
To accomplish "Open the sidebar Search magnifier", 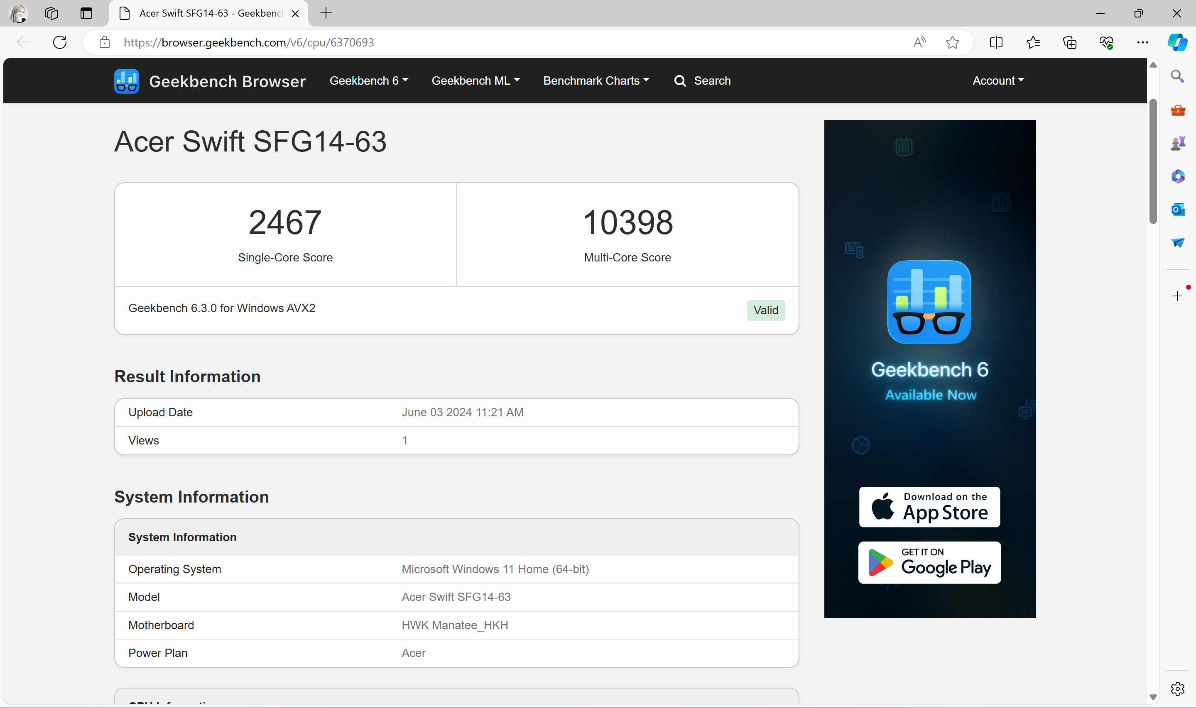I will click(x=1177, y=76).
